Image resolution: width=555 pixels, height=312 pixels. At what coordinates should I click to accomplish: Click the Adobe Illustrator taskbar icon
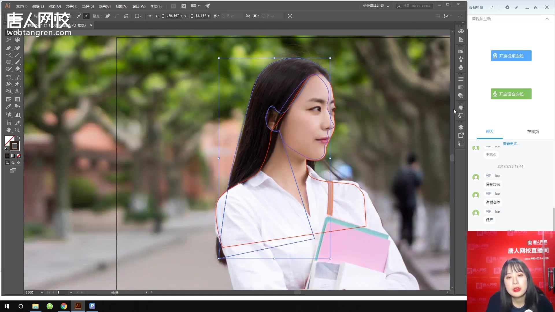78,306
